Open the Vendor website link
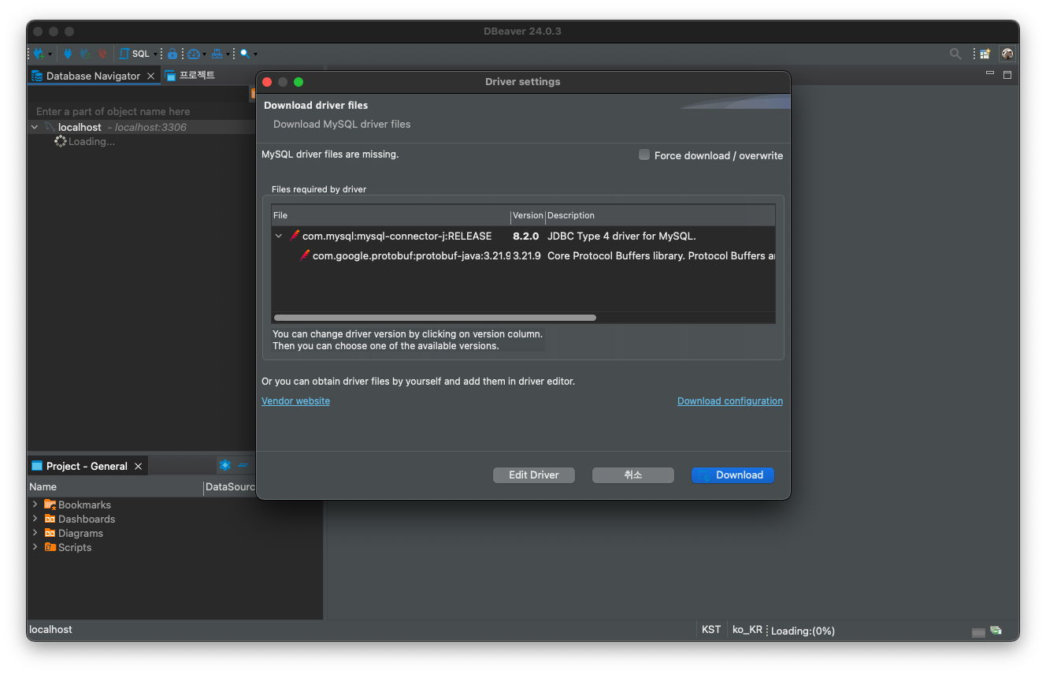Image resolution: width=1046 pixels, height=674 pixels. pos(295,401)
